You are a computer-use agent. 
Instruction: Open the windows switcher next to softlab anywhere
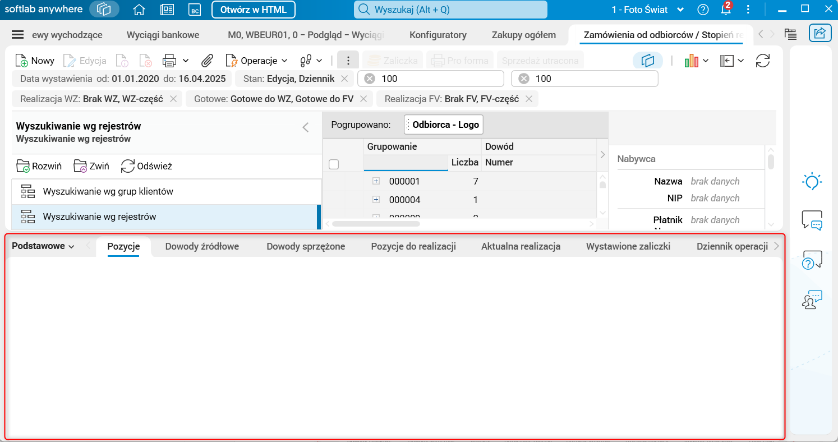[104, 10]
